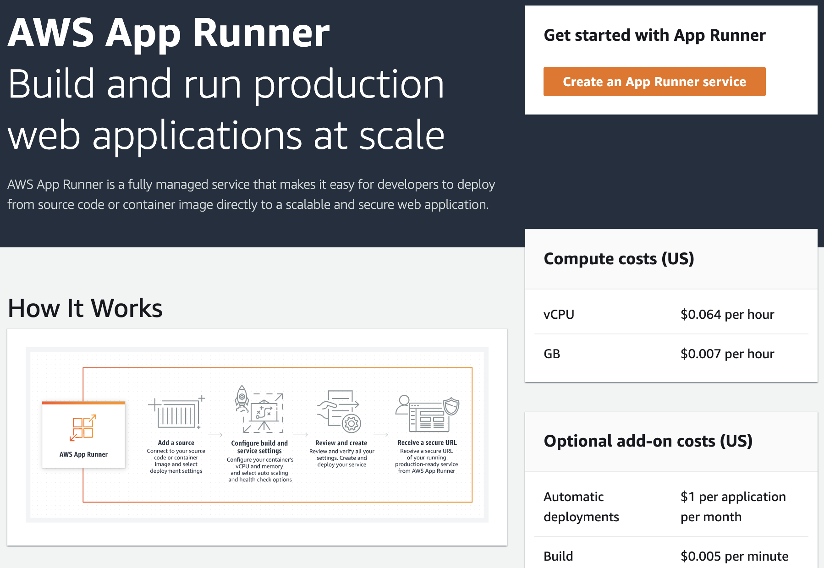This screenshot has width=824, height=568.
Task: Click the Optional add-on costs (US) heading
Action: [x=648, y=441]
